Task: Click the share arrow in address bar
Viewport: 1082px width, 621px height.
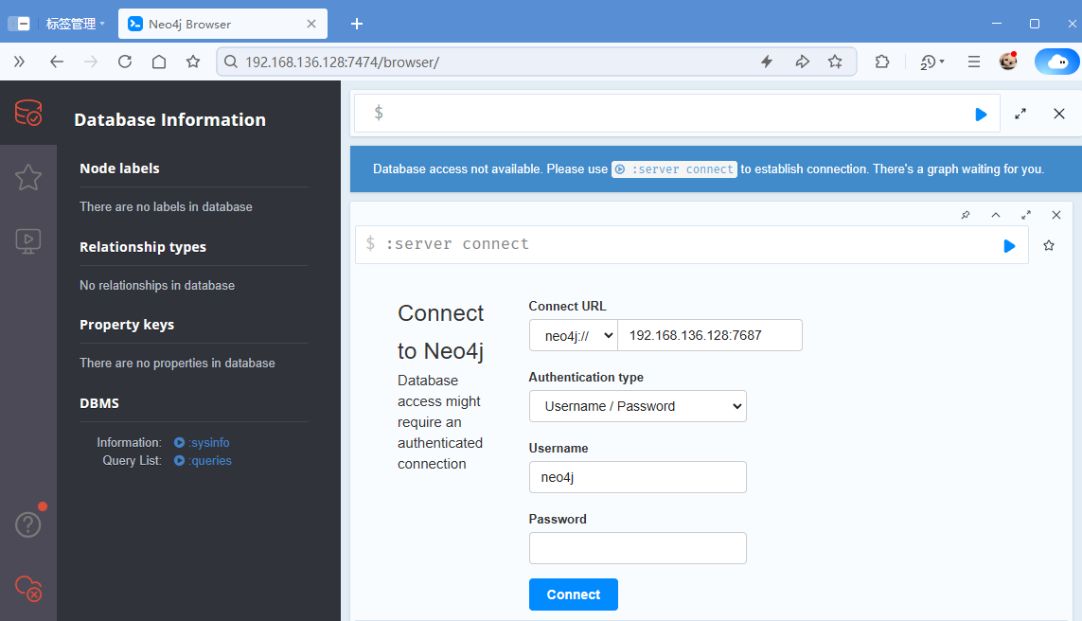Action: coord(802,62)
